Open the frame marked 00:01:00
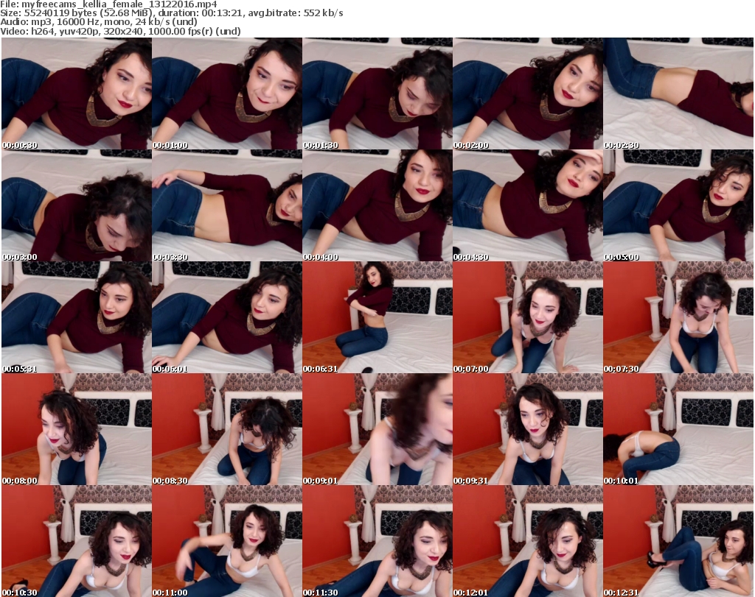Screen dimensions: 755x597 [x=226, y=93]
